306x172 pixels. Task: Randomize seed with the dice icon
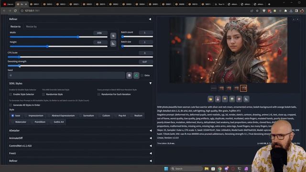(x=129, y=75)
